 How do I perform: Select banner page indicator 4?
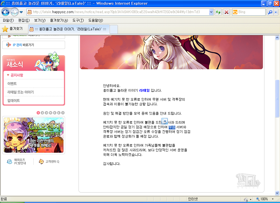pos(51,113)
